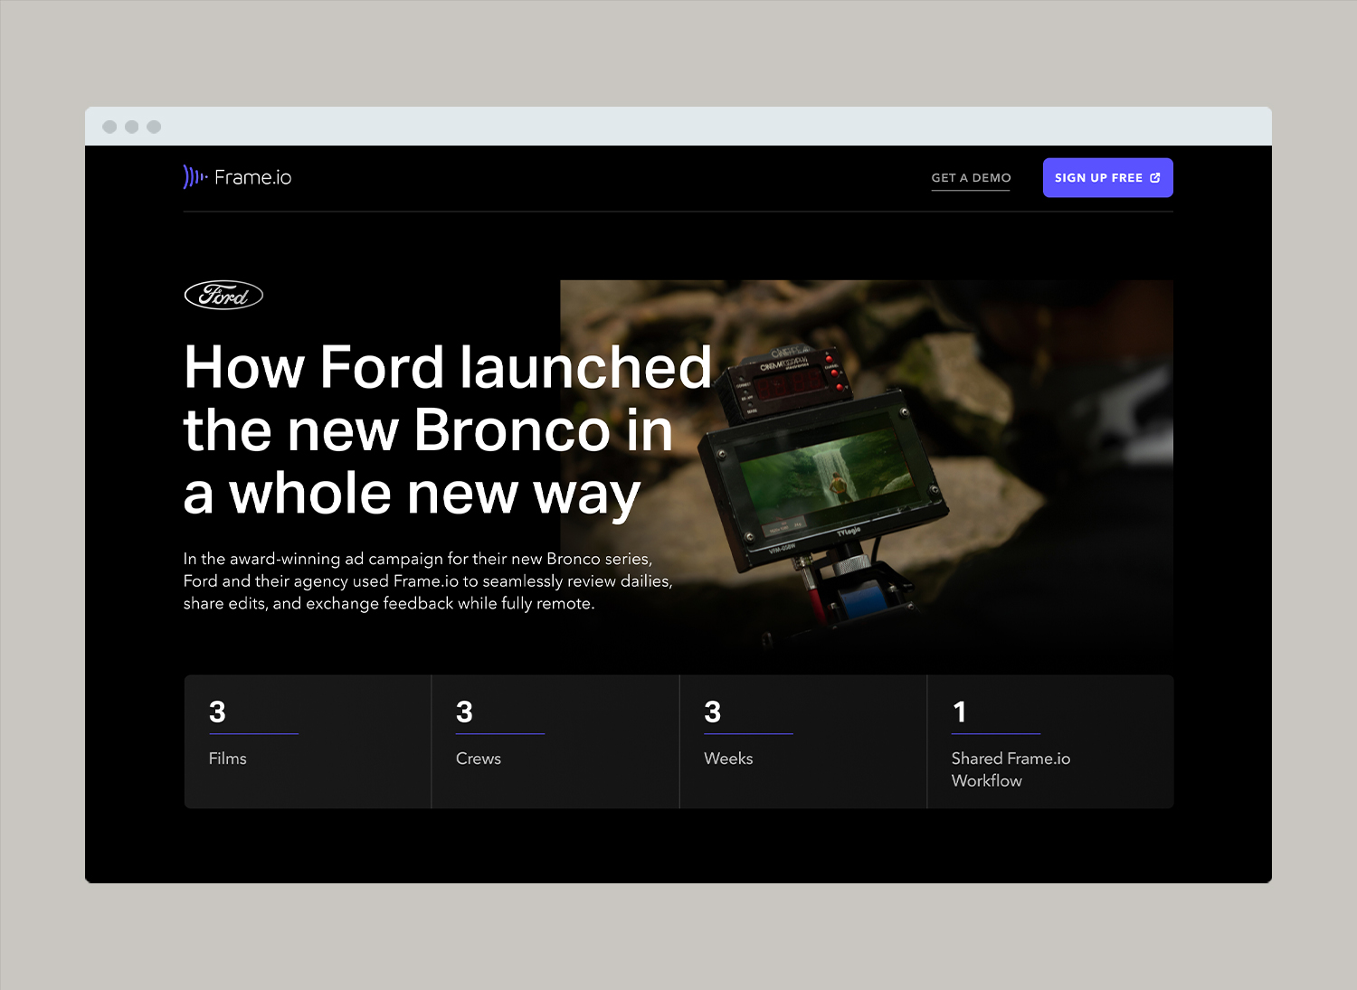Click the Sign Up Free button

pos(1107,178)
